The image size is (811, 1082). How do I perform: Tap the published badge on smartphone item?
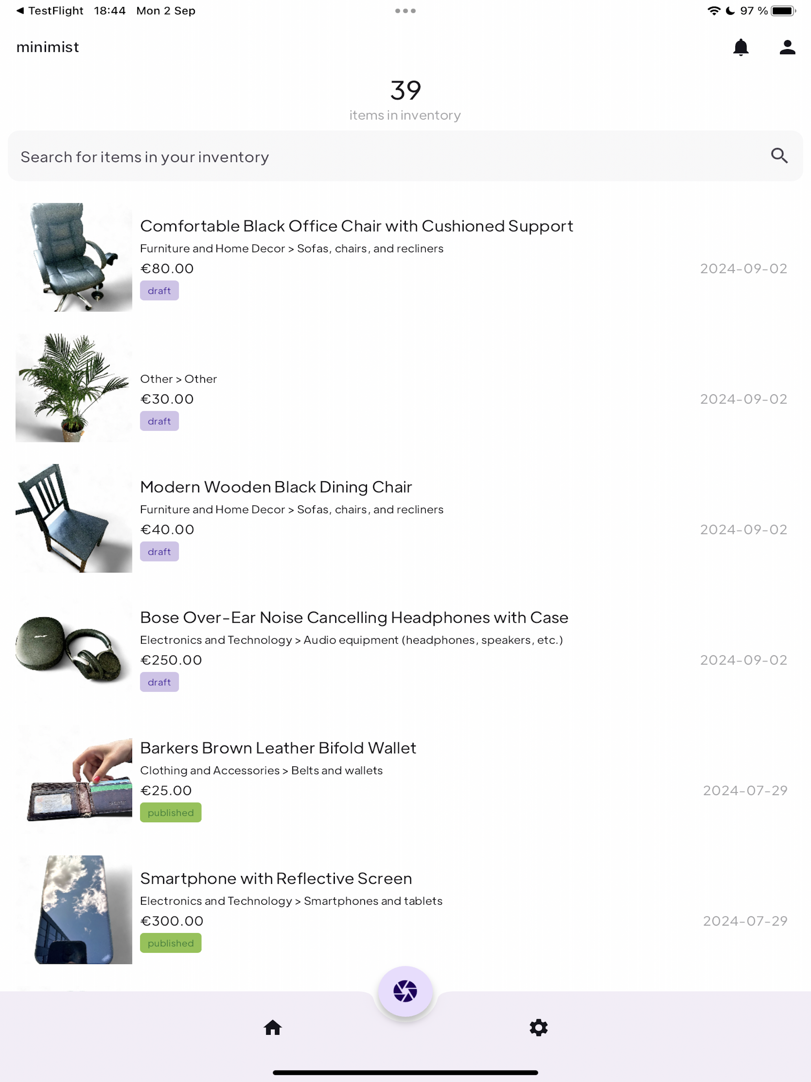tap(171, 943)
